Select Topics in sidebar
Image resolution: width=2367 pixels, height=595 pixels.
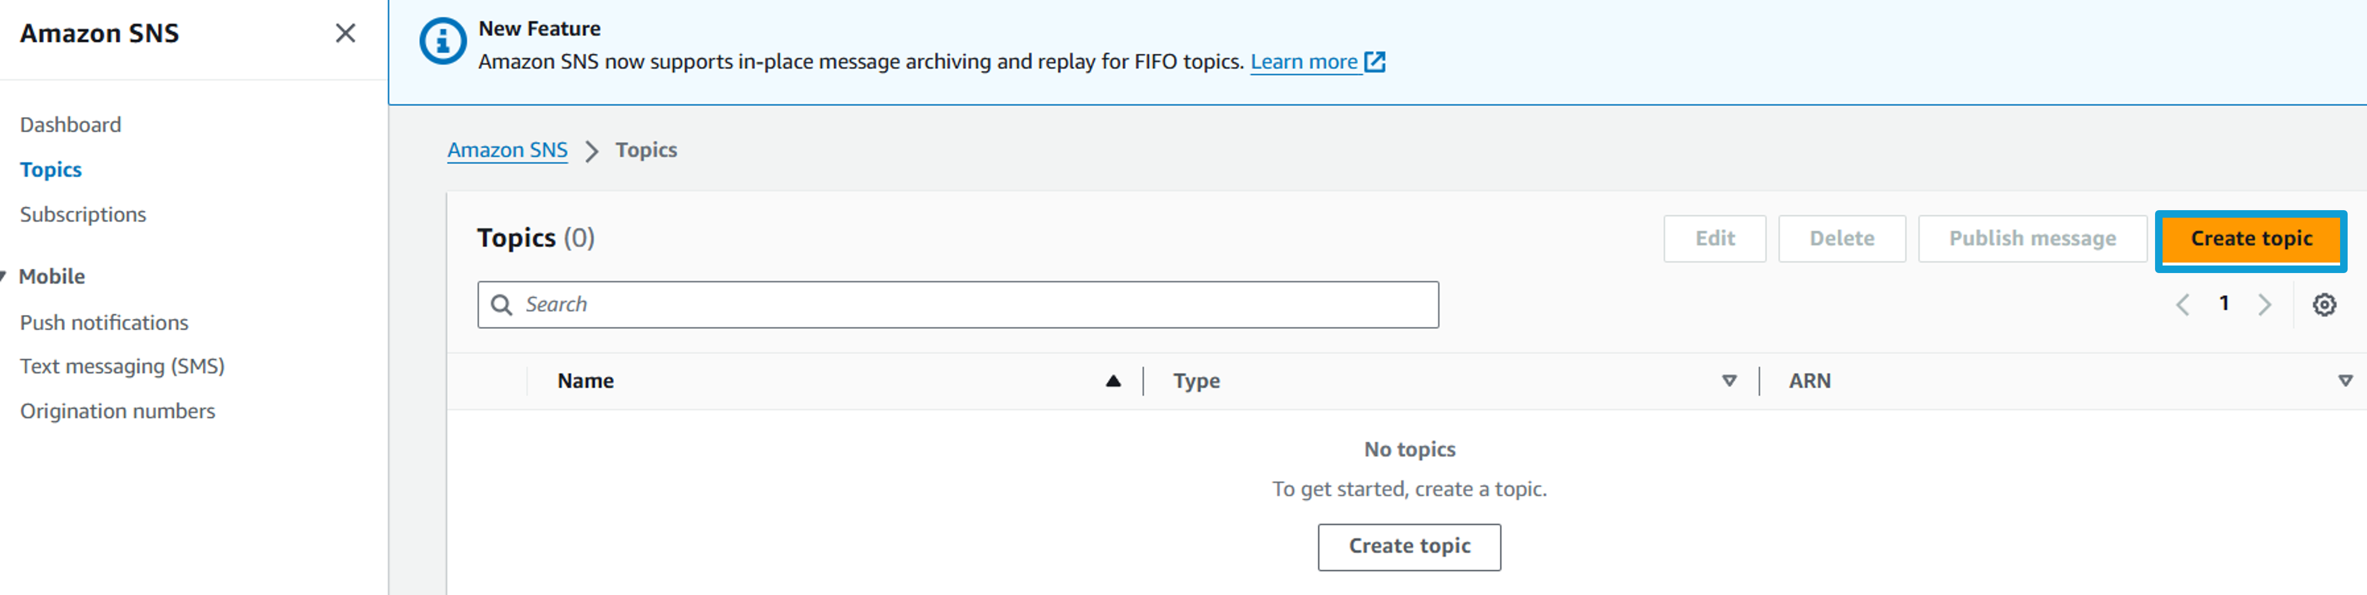tap(51, 170)
